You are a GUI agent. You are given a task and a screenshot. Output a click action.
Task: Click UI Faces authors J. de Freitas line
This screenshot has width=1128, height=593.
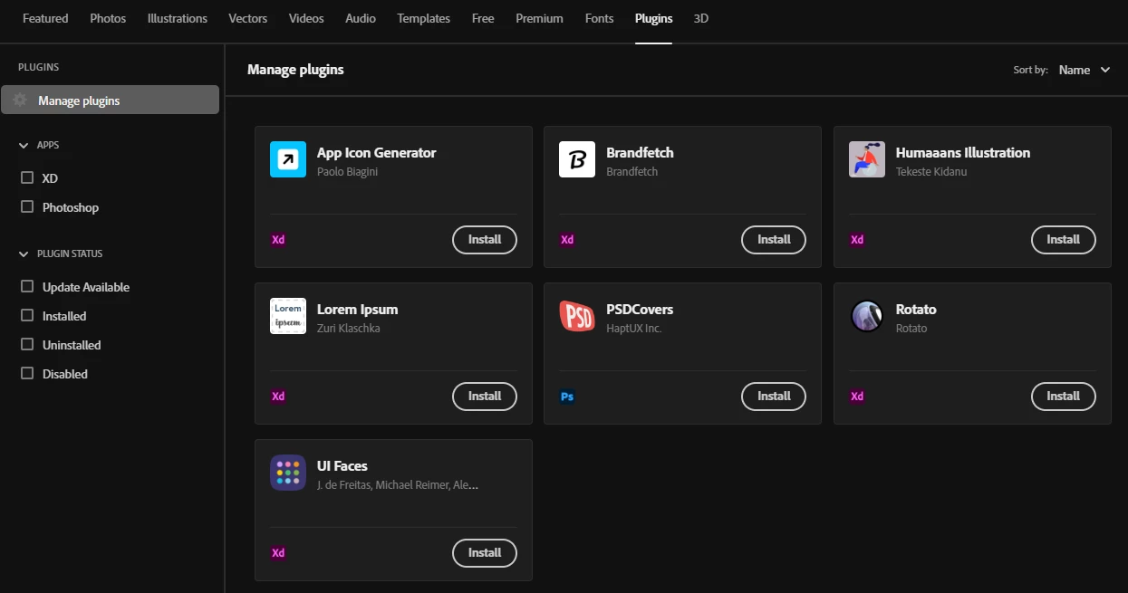398,485
